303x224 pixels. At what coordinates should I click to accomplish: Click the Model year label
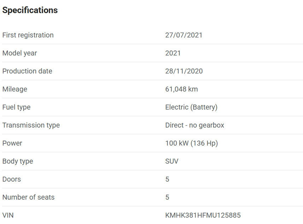[19, 53]
